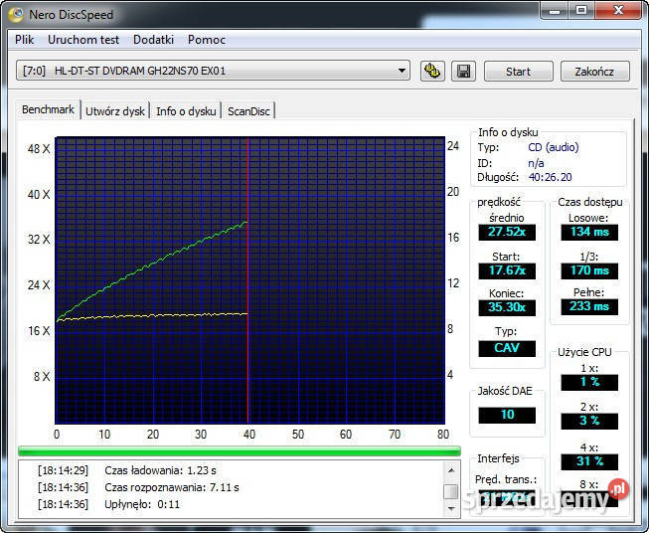649x533 pixels.
Task: Click the start speed value 17.67x
Action: coord(507,270)
